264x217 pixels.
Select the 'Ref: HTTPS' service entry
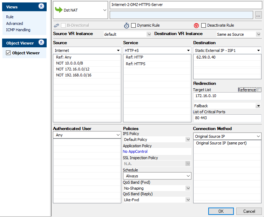(x=157, y=64)
